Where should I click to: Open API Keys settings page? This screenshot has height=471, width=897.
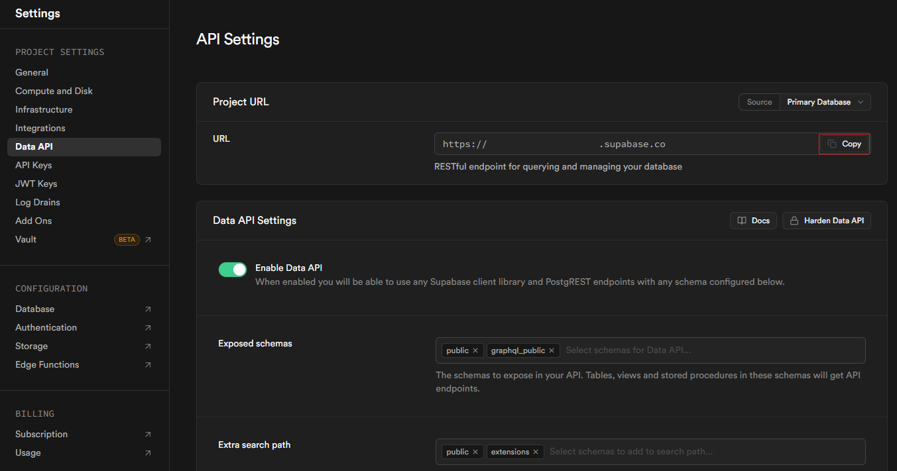pyautogui.click(x=34, y=165)
